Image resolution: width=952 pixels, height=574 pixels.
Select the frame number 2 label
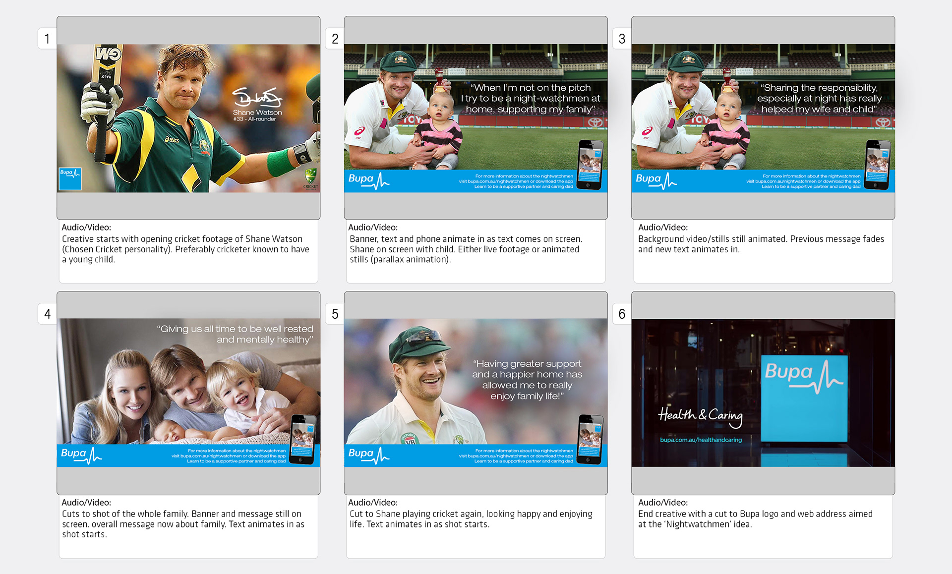click(x=335, y=39)
